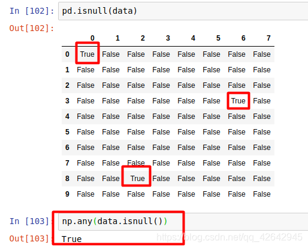Click row index label 2
Screen dimensions: 308x248
tap(67, 85)
